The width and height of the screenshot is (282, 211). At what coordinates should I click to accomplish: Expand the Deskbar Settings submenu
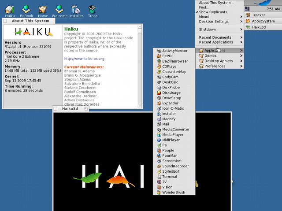coord(219,22)
